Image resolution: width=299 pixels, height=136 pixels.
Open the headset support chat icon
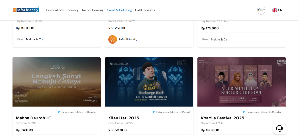pyautogui.click(x=279, y=128)
